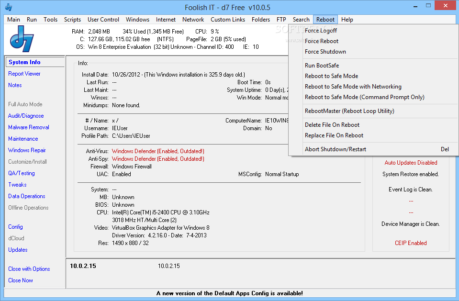Open Report Viewer link
This screenshot has height=301, width=459.
pyautogui.click(x=24, y=74)
